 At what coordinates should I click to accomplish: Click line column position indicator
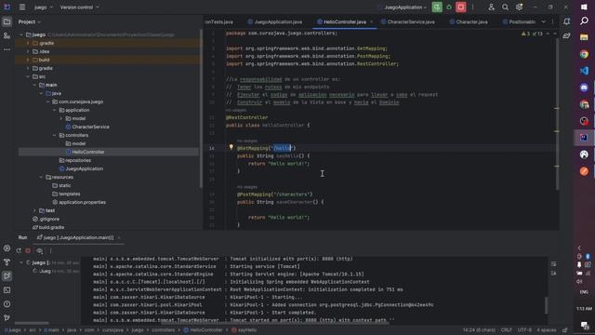coord(479,330)
